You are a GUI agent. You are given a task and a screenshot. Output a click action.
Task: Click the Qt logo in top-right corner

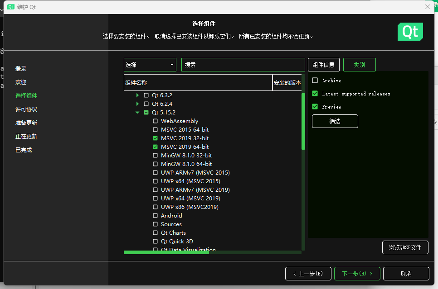click(x=410, y=32)
